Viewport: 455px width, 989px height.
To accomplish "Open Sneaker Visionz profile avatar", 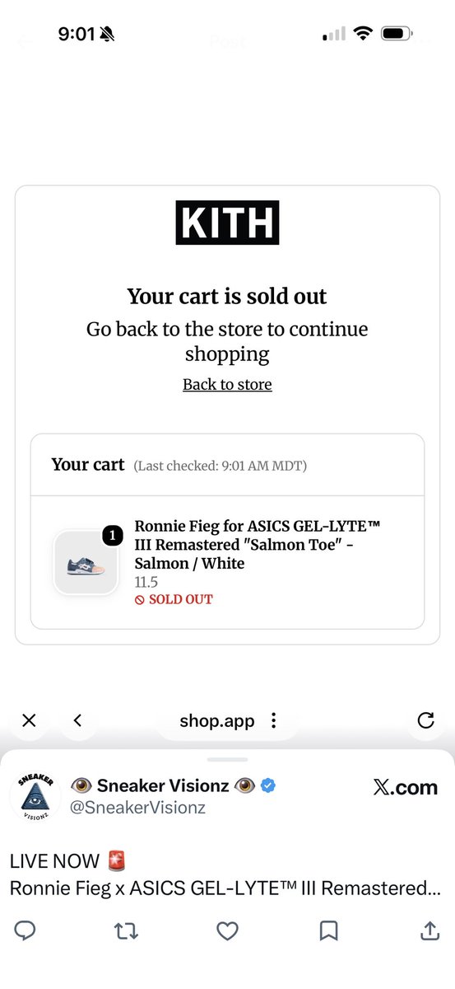I will click(x=35, y=797).
